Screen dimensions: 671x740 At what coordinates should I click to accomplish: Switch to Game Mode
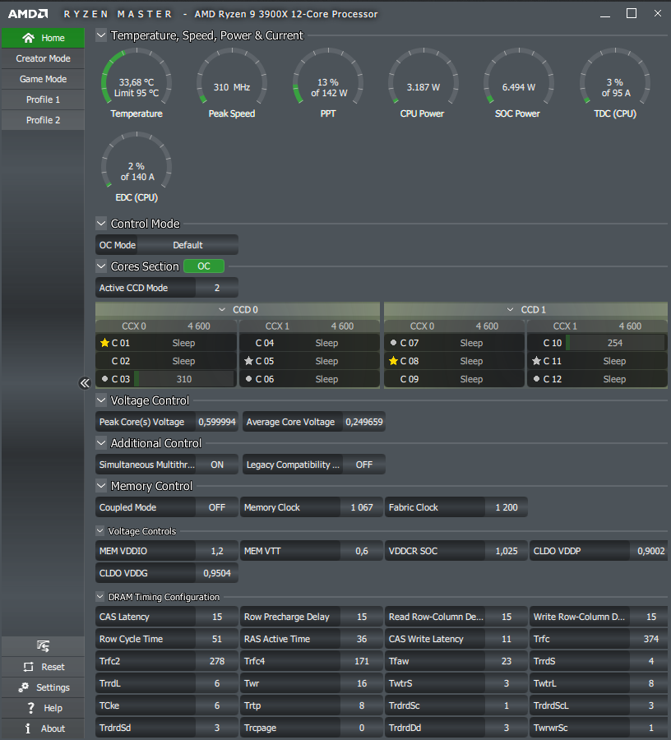click(x=43, y=79)
